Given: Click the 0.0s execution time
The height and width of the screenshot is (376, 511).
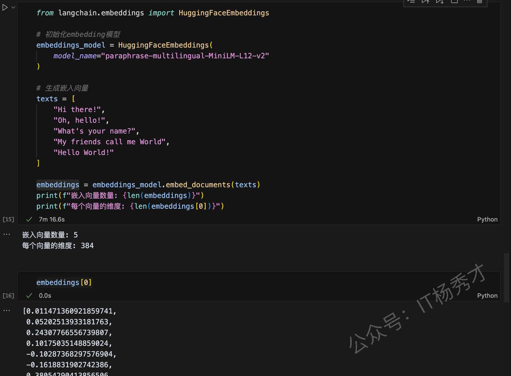Looking at the screenshot, I should tap(45, 296).
